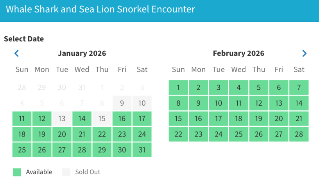Click sold out January 9 cell
This screenshot has width=319, height=188.
(122, 103)
